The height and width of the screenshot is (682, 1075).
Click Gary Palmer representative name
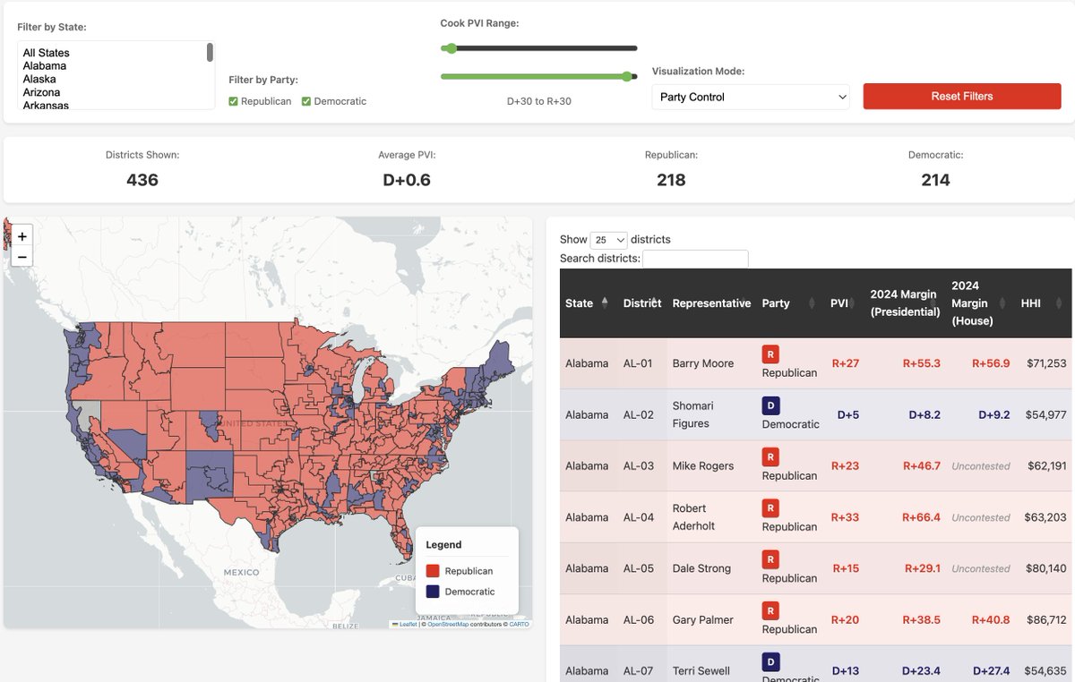[x=703, y=619]
